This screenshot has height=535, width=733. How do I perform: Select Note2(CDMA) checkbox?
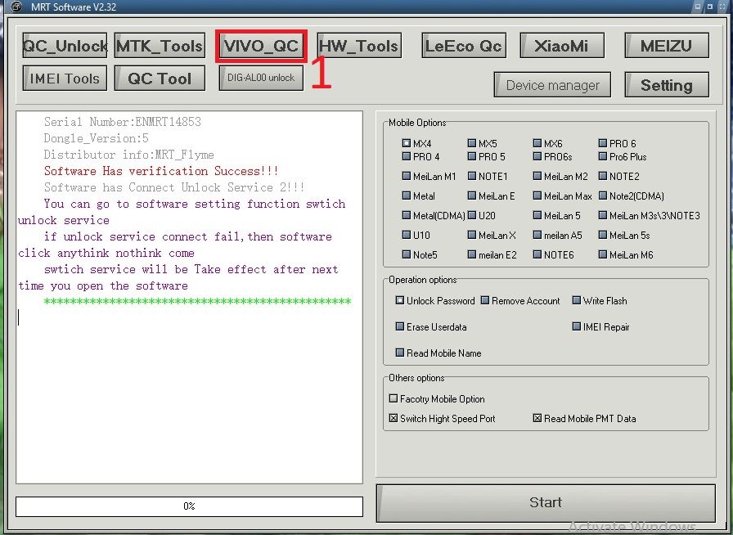click(x=603, y=196)
